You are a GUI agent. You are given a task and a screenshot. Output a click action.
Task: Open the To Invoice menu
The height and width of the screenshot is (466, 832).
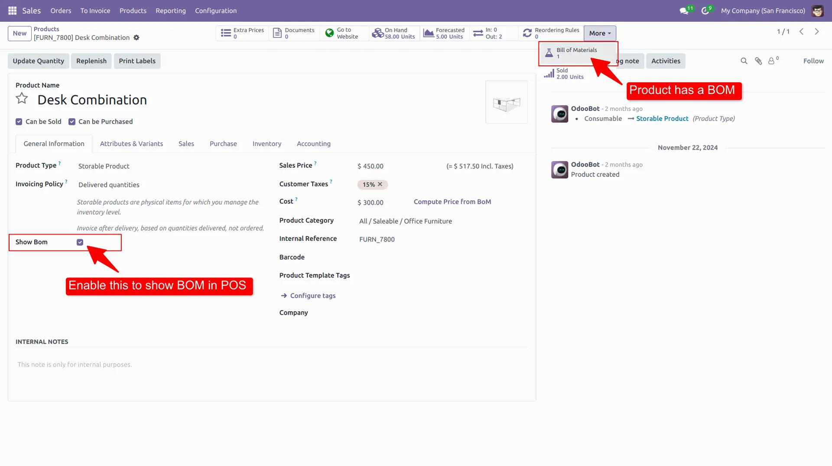coord(95,11)
